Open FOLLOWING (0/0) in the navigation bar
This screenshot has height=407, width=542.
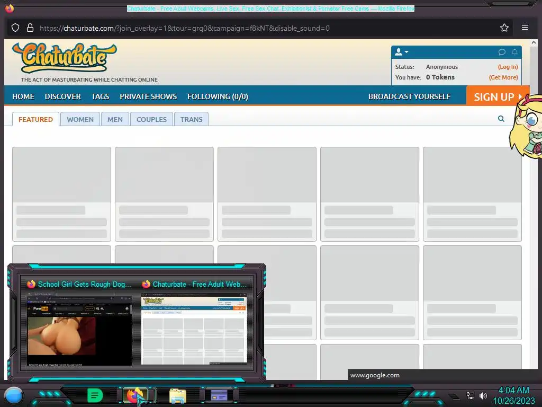(x=218, y=96)
